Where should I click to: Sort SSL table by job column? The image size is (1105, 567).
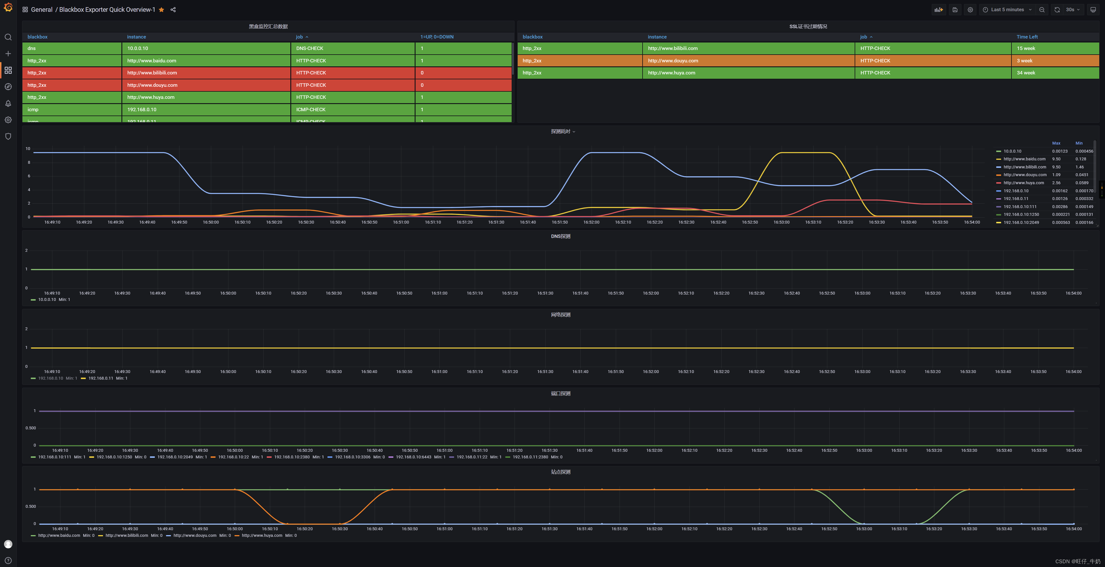(866, 37)
